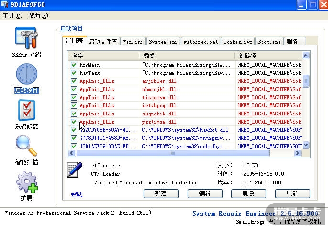328x227 pixels.
Task: Sort by the 数据 column header
Action: pyautogui.click(x=187, y=56)
